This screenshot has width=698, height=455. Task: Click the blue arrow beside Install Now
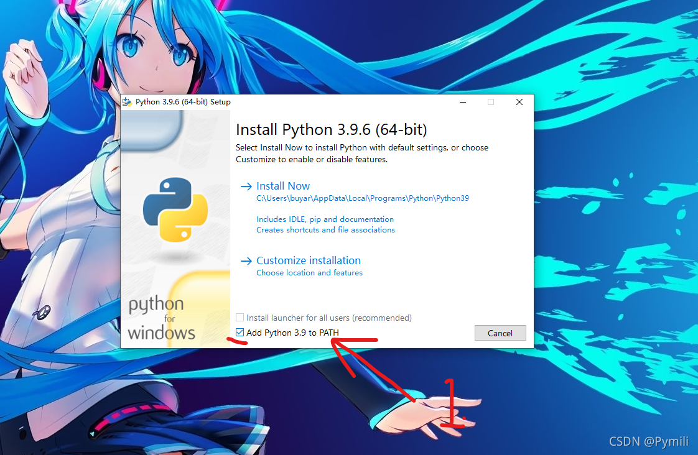tap(247, 185)
